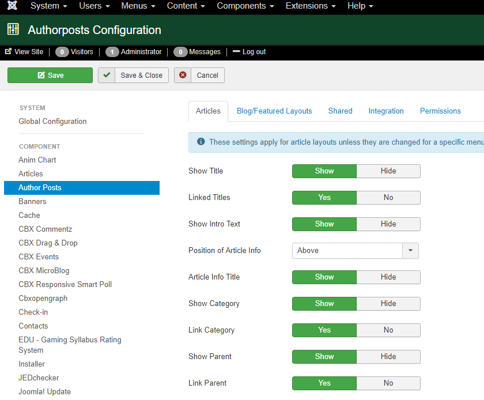Open Global Configuration in sidebar
Image resolution: width=484 pixels, height=400 pixels.
(x=52, y=121)
